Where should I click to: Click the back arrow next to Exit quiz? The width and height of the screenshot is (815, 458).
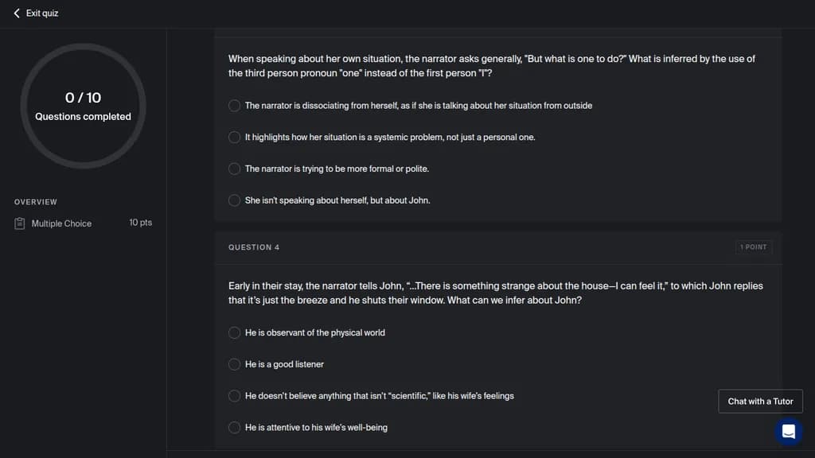(x=17, y=13)
